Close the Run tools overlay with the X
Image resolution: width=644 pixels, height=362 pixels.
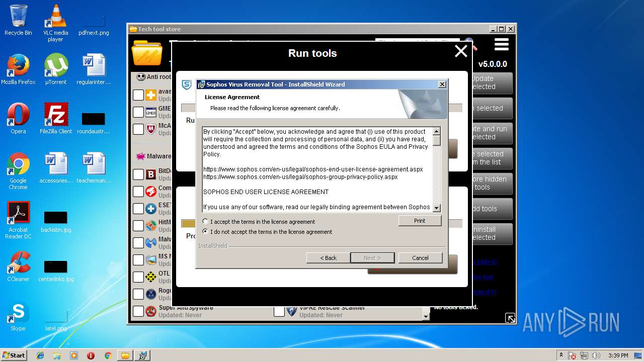click(x=461, y=51)
